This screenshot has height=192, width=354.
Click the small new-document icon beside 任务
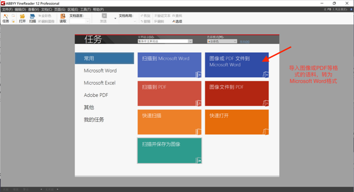[x=13, y=16]
